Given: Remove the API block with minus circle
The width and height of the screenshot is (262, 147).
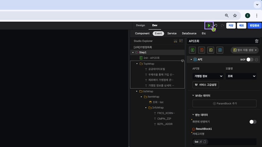Looking at the screenshot, I should (x=256, y=59).
